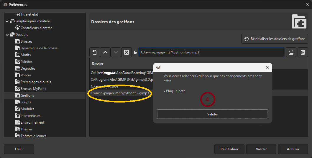Click the Environnement folder icon

[18, 122]
